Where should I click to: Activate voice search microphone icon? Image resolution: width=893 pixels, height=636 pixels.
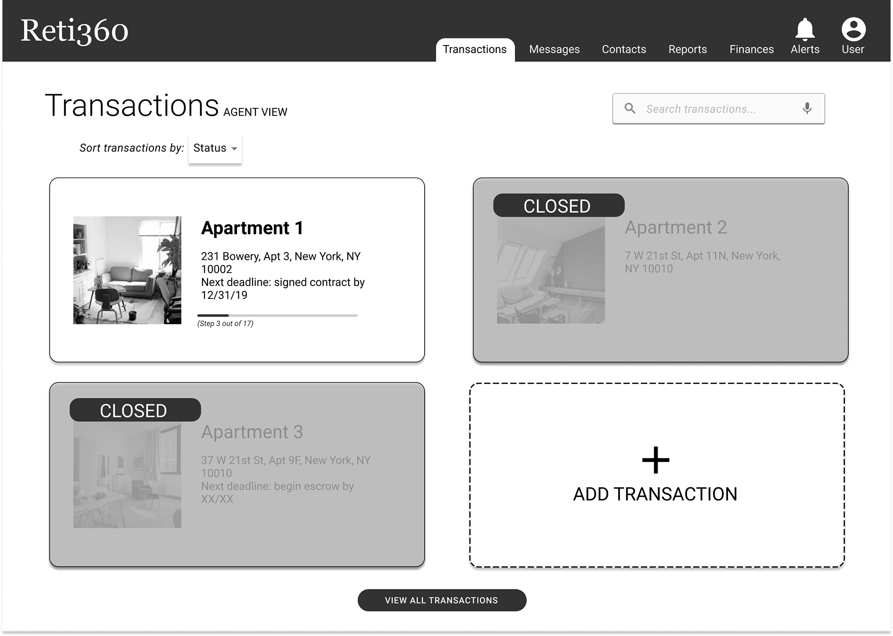click(x=807, y=108)
